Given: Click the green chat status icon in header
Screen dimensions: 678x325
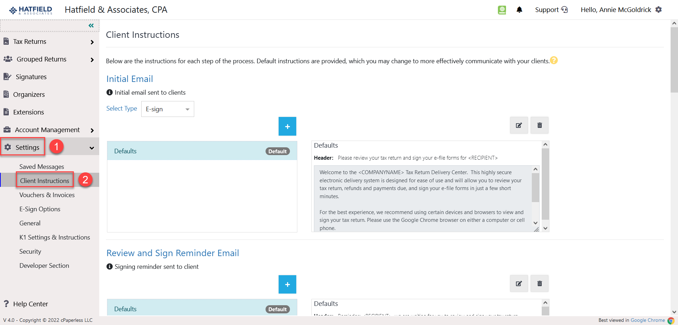Looking at the screenshot, I should pos(502,10).
